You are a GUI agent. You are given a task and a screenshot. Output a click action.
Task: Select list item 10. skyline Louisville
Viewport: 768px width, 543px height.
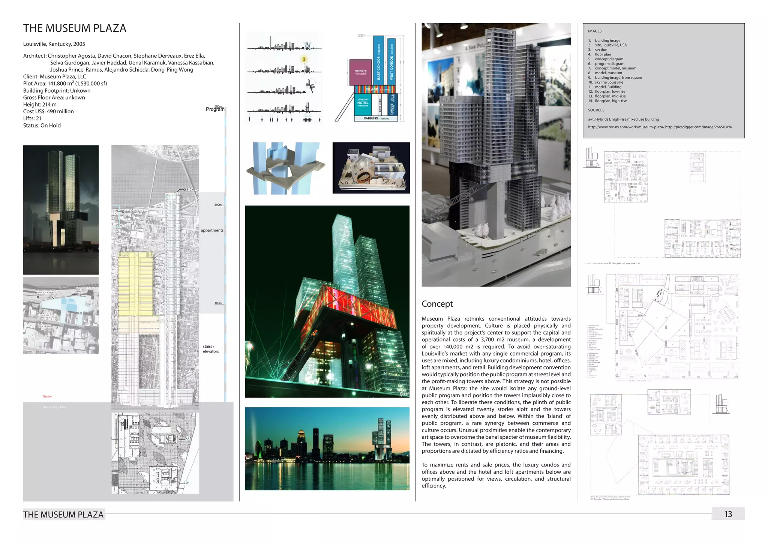[606, 82]
